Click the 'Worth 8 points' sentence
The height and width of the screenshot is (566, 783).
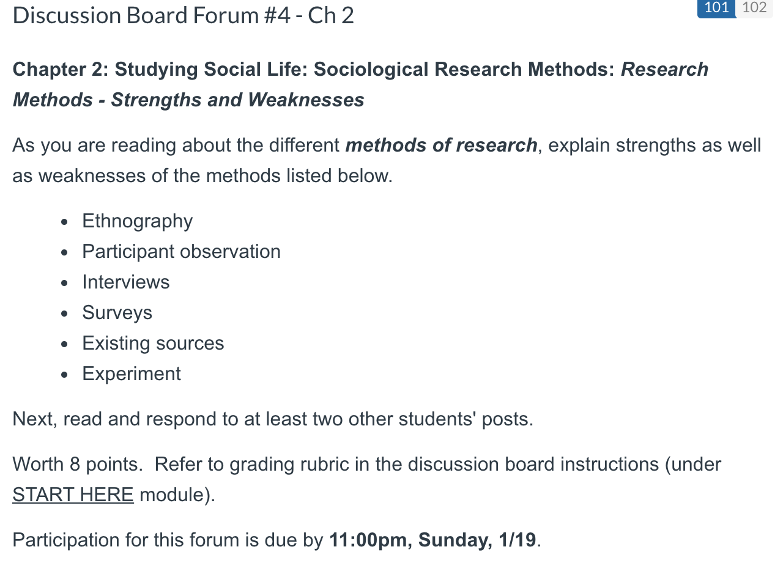click(x=77, y=465)
